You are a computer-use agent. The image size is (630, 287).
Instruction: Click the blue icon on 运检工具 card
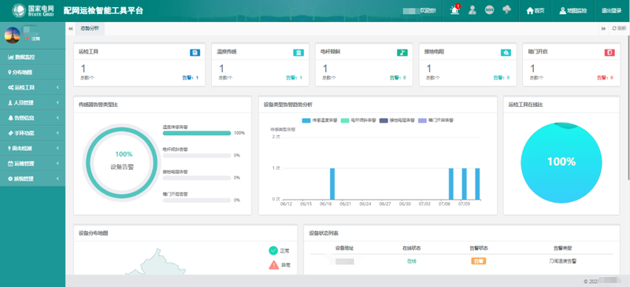pyautogui.click(x=195, y=52)
